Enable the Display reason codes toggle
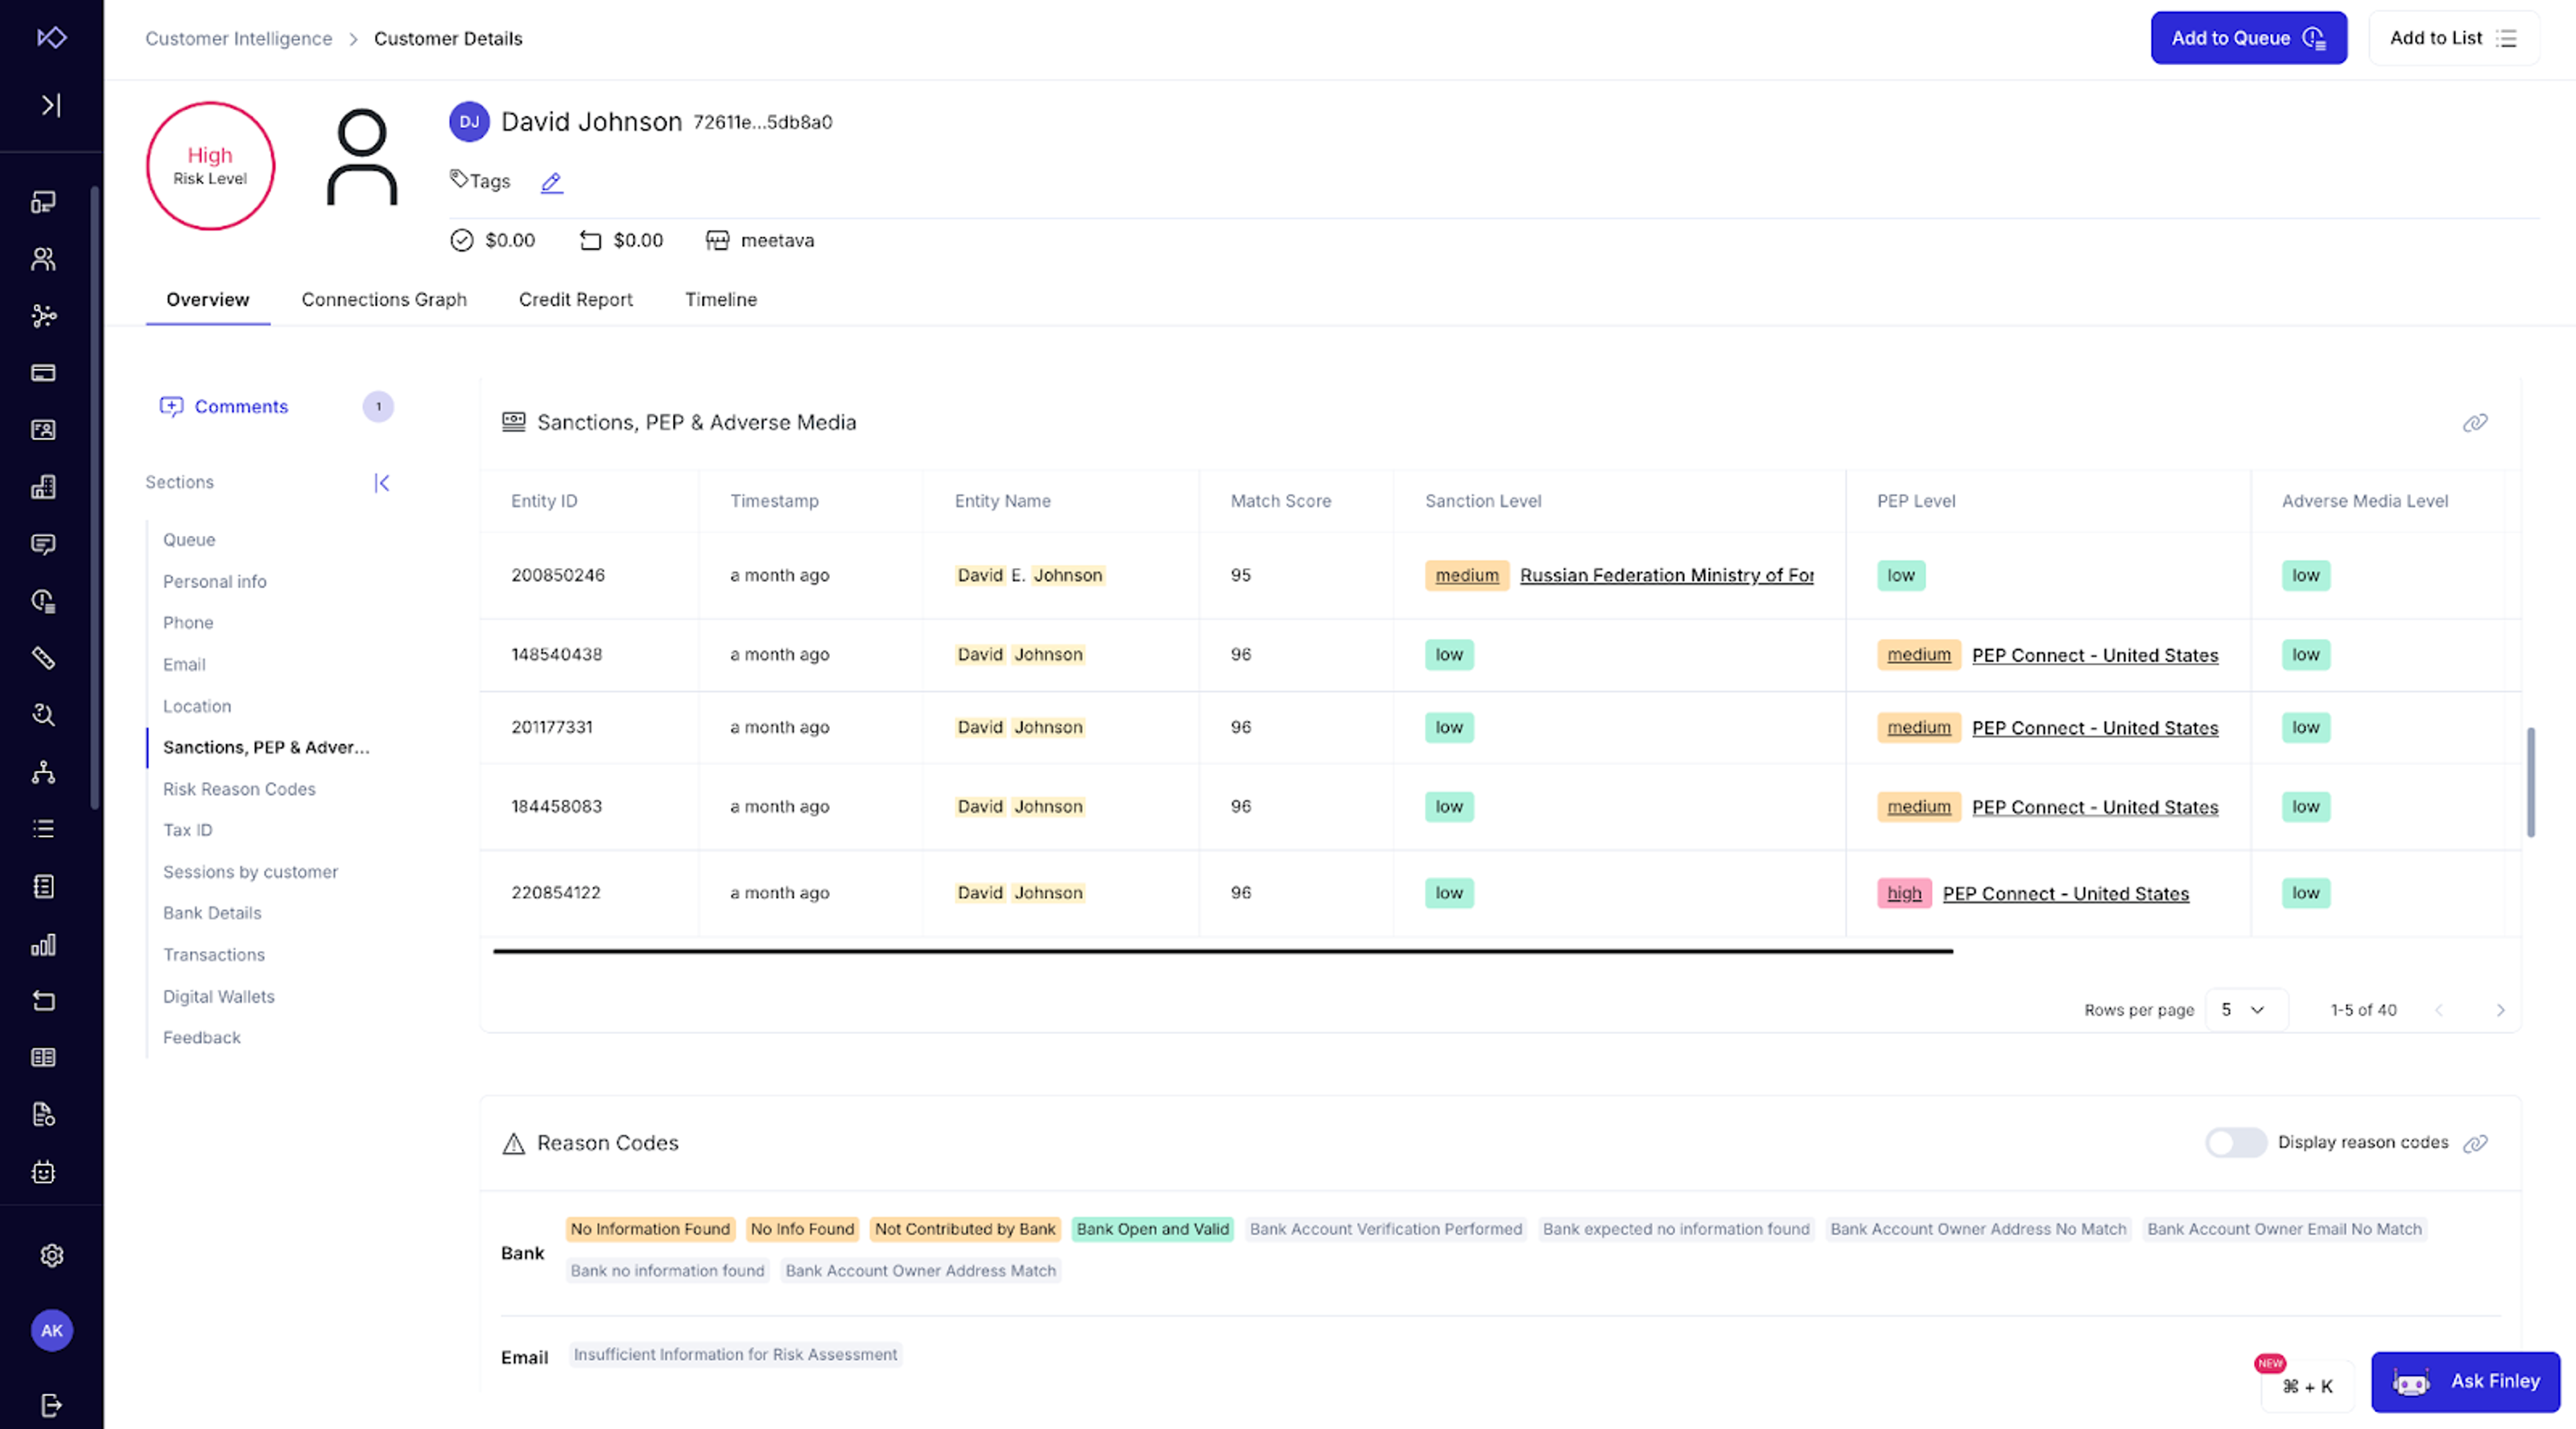The height and width of the screenshot is (1429, 2576). point(2235,1142)
